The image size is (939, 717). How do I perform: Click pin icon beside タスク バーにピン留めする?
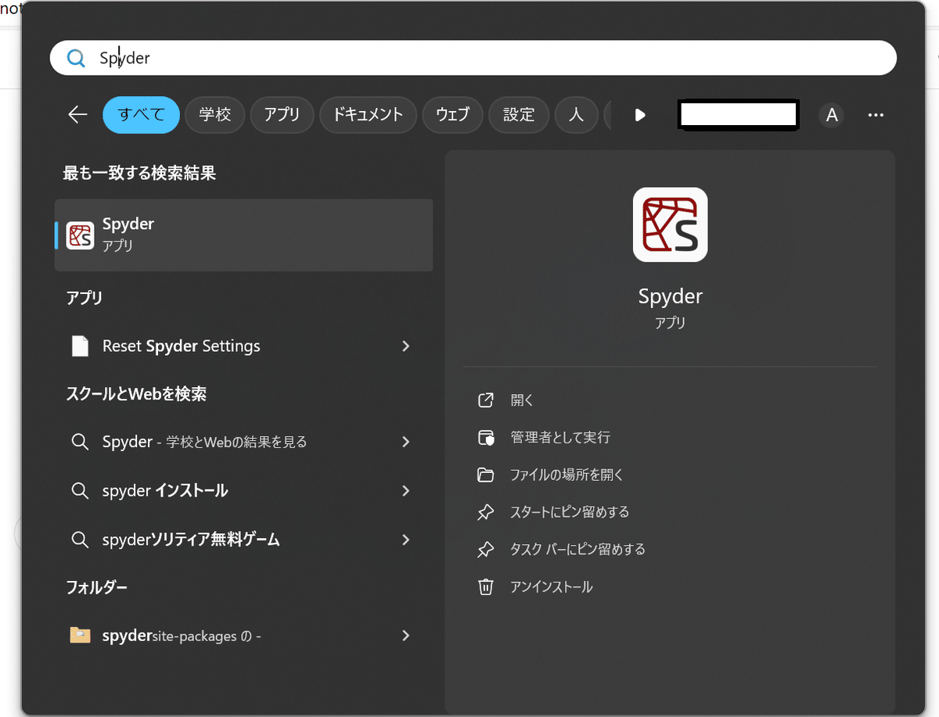coord(486,550)
